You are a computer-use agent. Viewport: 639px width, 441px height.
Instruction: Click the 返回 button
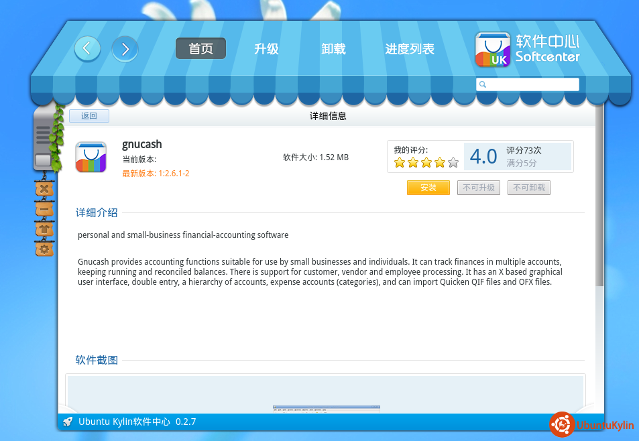[89, 116]
